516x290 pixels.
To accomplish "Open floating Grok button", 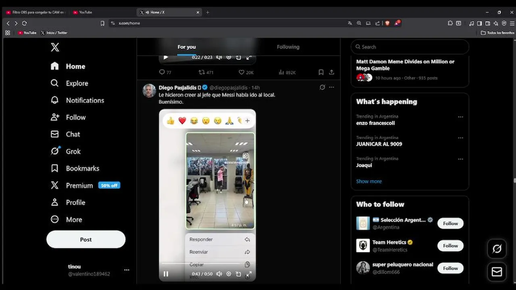I will pyautogui.click(x=497, y=249).
